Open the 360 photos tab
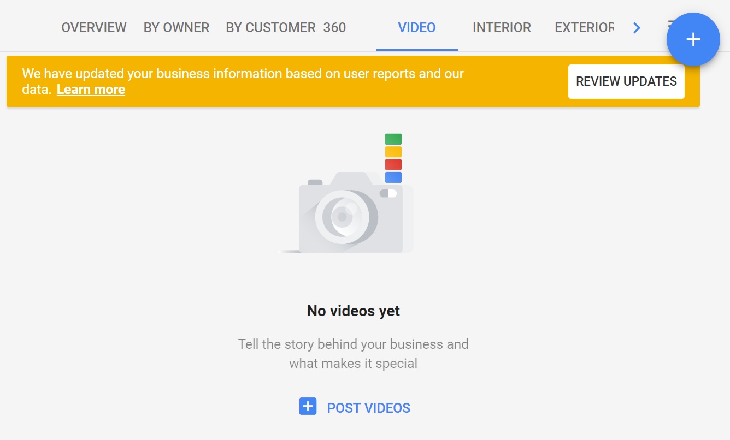Screen dimensions: 730x440 [334, 27]
